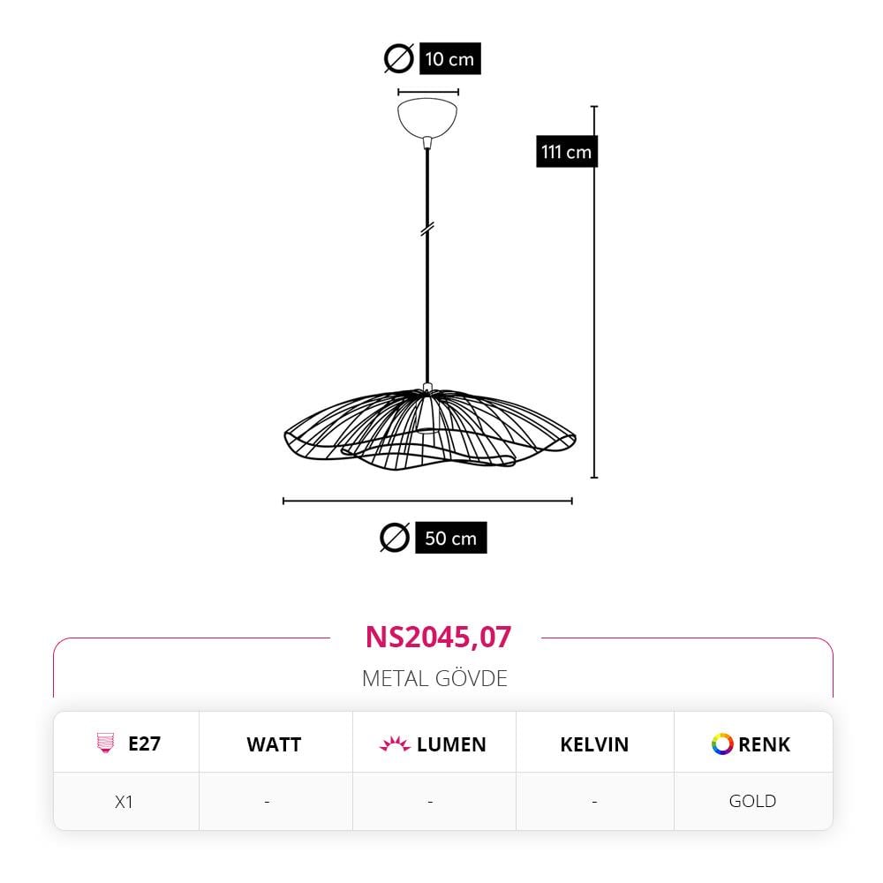Click the lumen sunburst icon

(394, 743)
